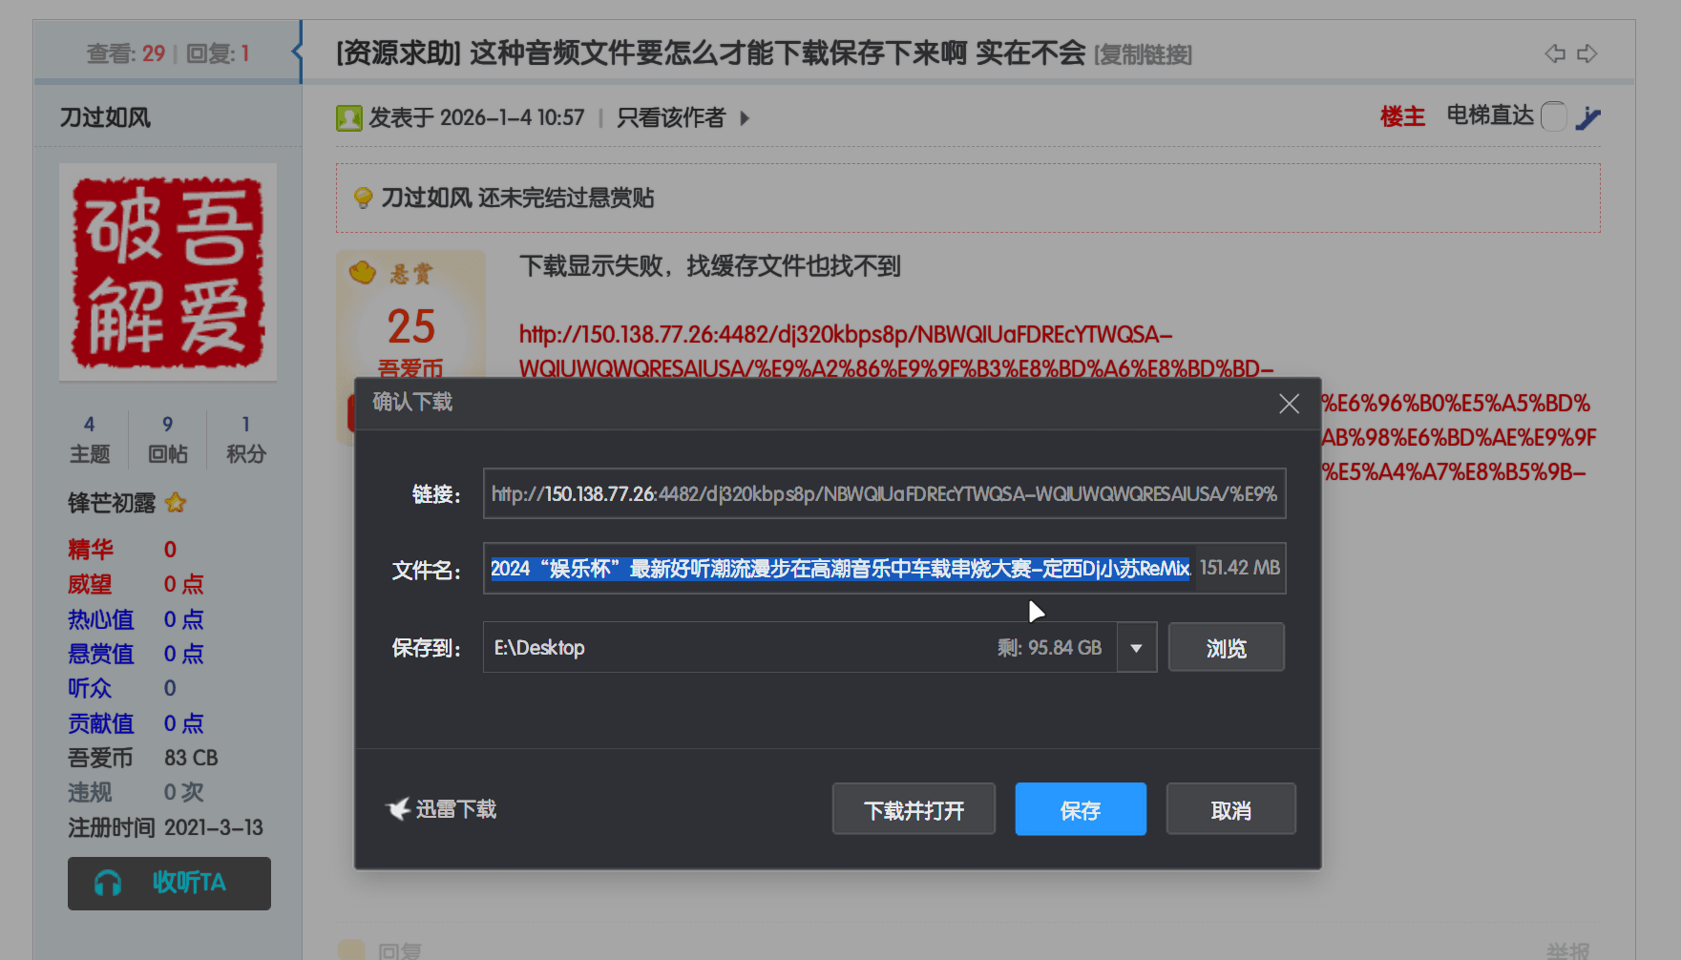1681x960 pixels.
Task: Close the 确认下载 dialog
Action: 1289,404
